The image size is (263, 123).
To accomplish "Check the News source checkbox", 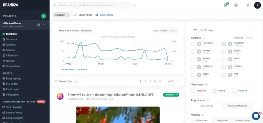I will click(x=224, y=59).
